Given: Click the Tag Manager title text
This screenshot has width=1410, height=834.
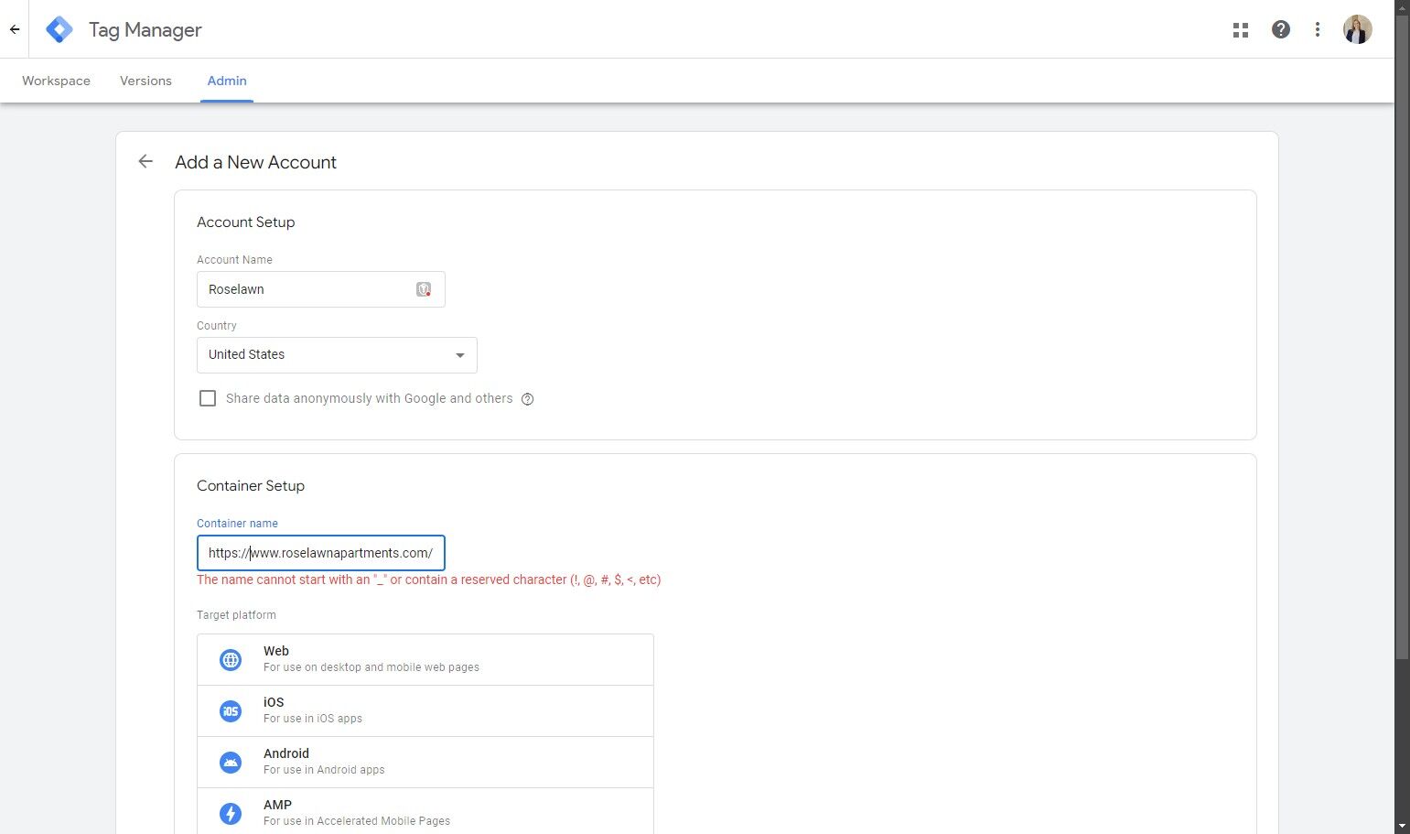Looking at the screenshot, I should 145,30.
